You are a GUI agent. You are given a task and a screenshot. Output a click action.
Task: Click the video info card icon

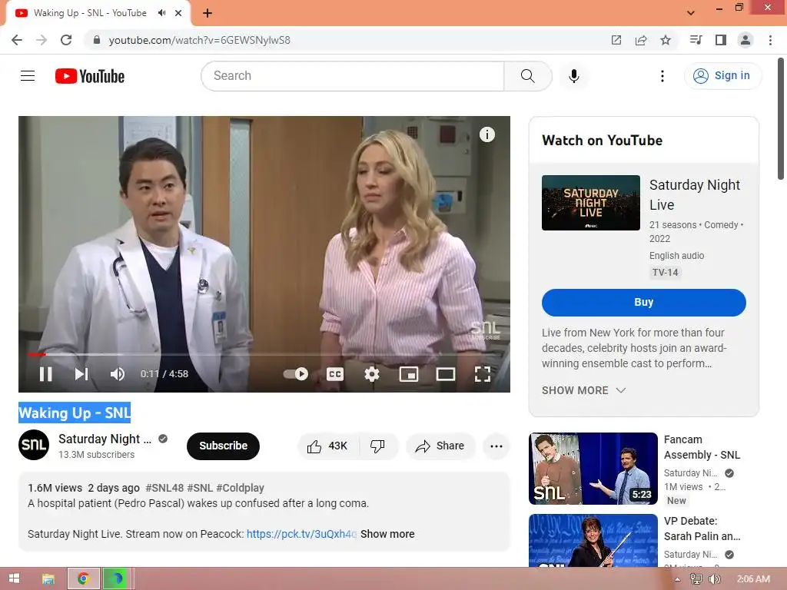tap(486, 134)
